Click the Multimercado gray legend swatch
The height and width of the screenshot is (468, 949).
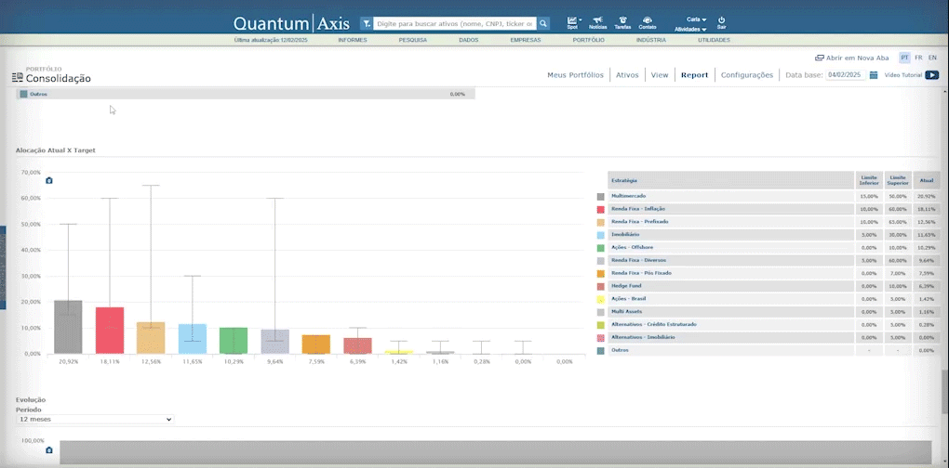(601, 197)
